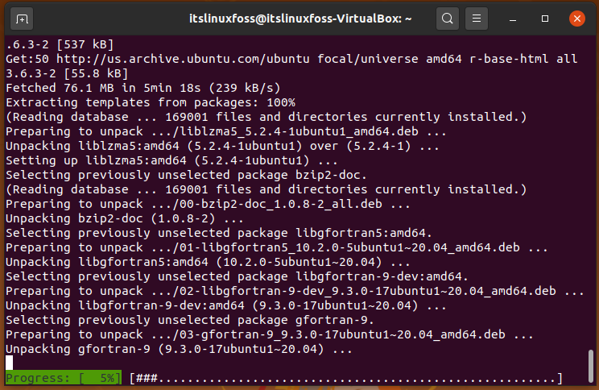Image resolution: width=599 pixels, height=390 pixels.
Task: Click 'Selecting previously unselected package gfortran-9.' line
Action: (189, 320)
